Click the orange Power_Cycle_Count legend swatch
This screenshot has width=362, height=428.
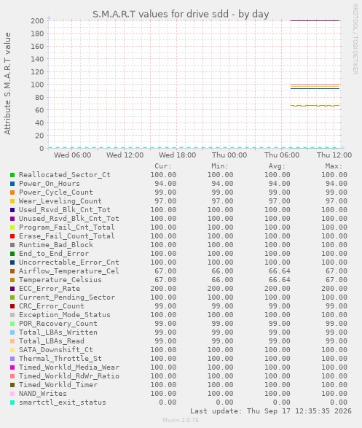coord(12,192)
